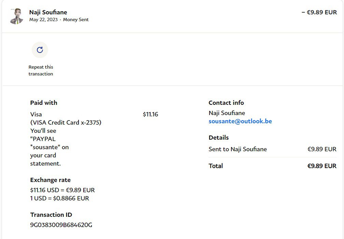Click the VISA Credit Card x-2375 text

[66, 123]
